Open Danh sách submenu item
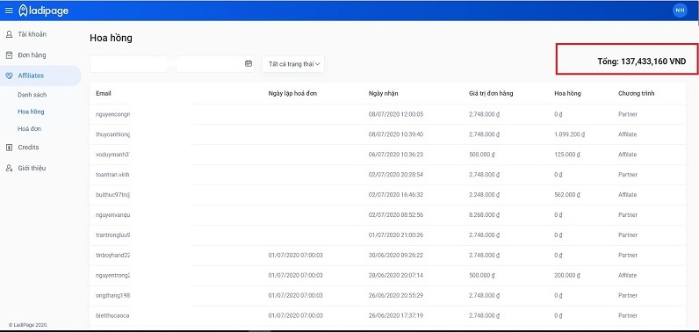 pyautogui.click(x=32, y=95)
